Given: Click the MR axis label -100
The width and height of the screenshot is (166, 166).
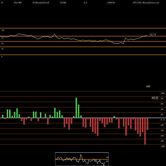Looking at the screenshot, I should coord(163,146).
